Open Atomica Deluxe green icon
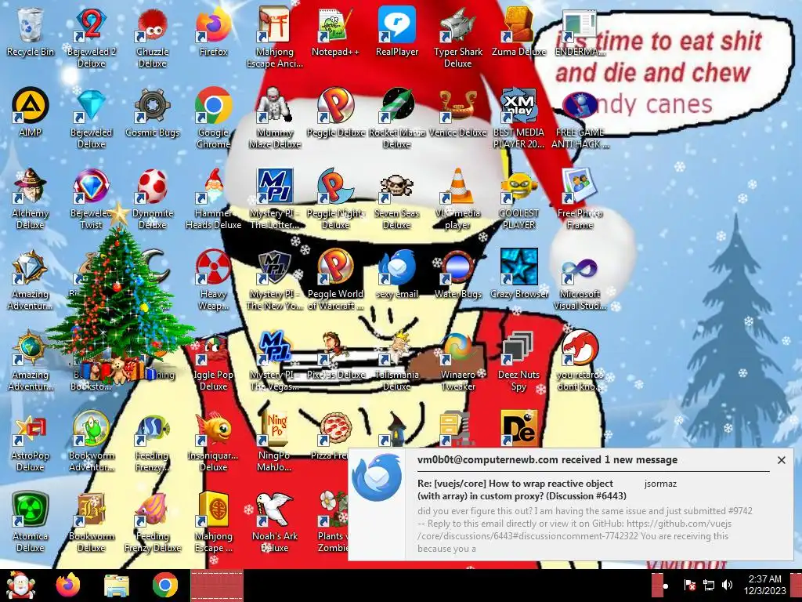 coord(31,522)
